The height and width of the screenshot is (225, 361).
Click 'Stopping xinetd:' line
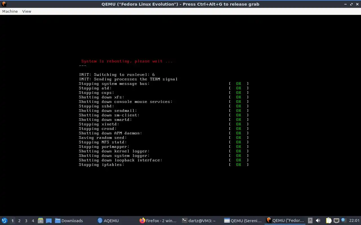pos(99,124)
